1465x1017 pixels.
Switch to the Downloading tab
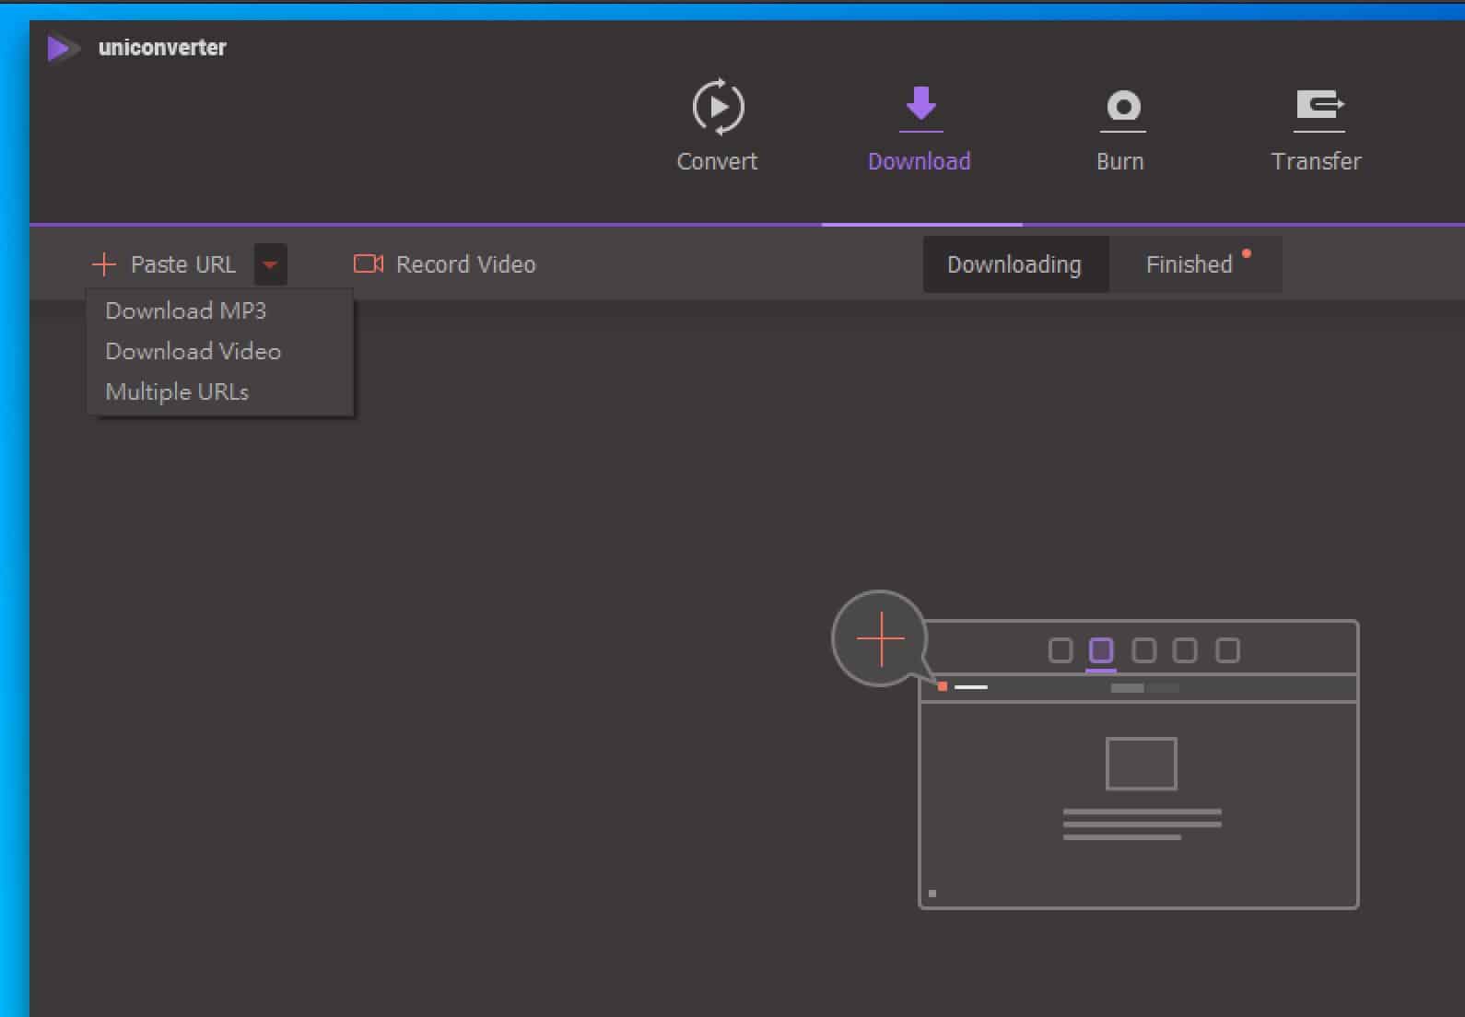pyautogui.click(x=1015, y=264)
